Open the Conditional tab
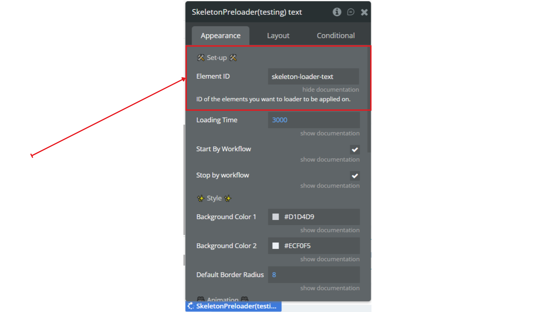 point(336,36)
